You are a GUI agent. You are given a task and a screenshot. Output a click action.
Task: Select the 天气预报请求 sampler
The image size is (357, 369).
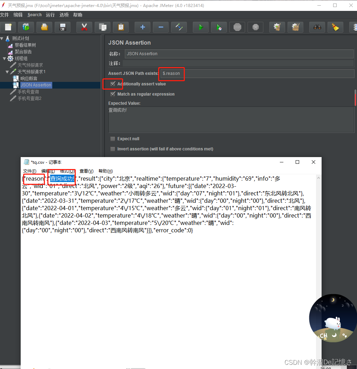pyautogui.click(x=30, y=65)
